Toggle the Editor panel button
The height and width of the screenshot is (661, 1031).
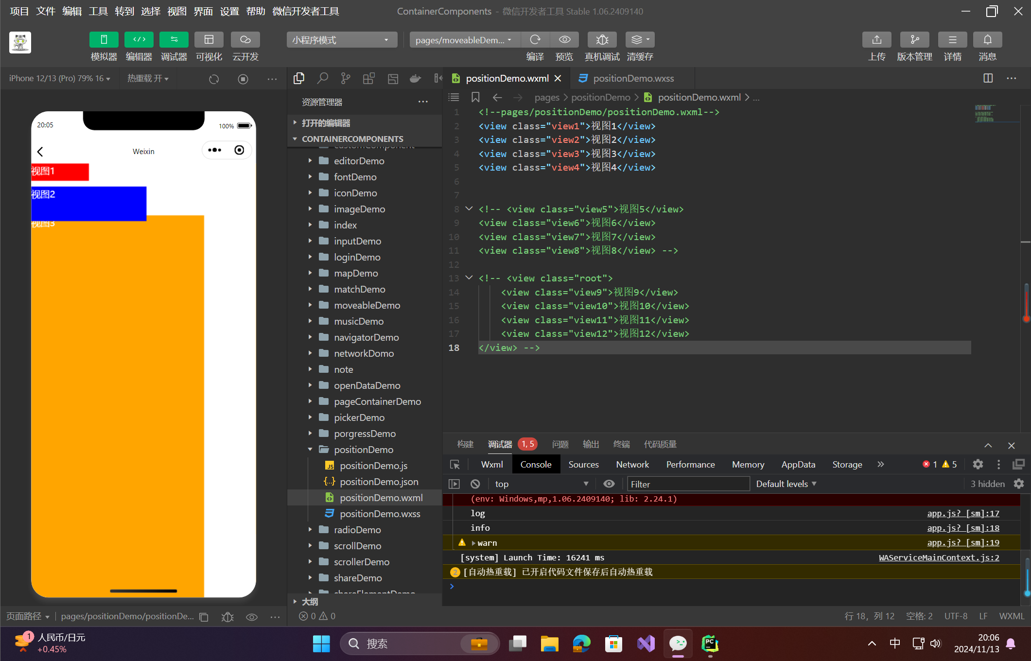click(x=139, y=40)
